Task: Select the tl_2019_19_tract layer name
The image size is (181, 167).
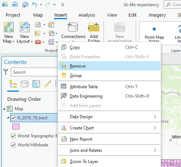Action: [x=33, y=118]
